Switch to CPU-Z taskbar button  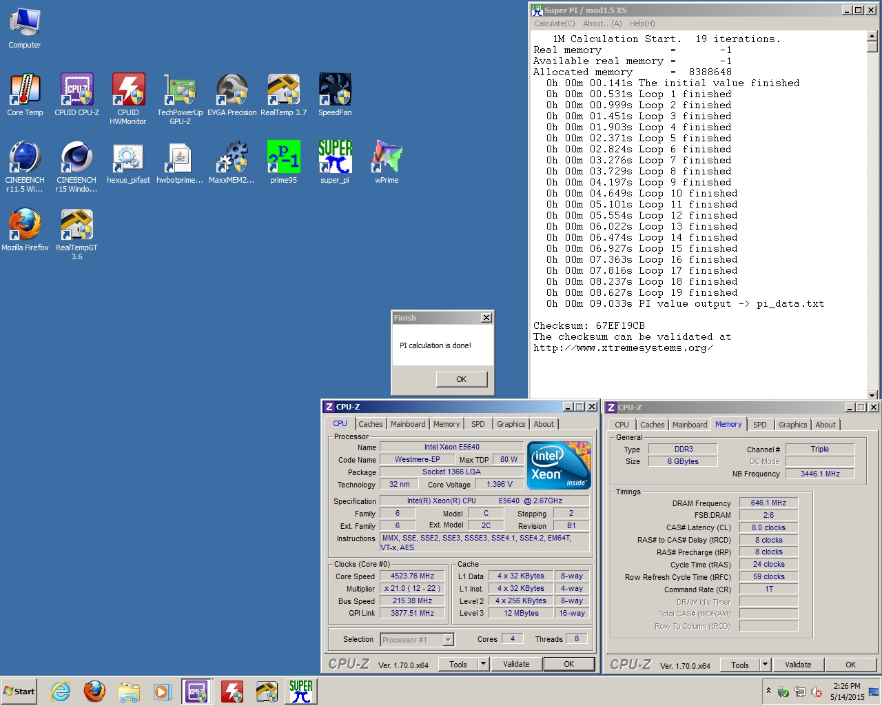pyautogui.click(x=196, y=692)
